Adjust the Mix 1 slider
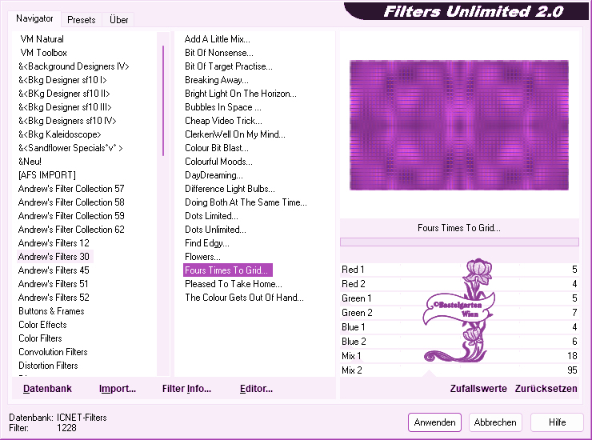Viewport: 592px width, 440px height. 459,356
